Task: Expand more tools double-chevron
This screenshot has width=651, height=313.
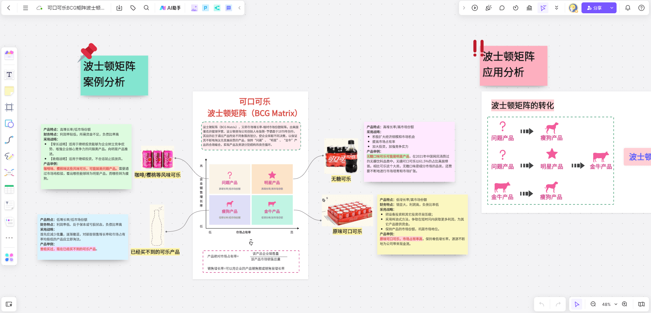Action: (x=557, y=8)
